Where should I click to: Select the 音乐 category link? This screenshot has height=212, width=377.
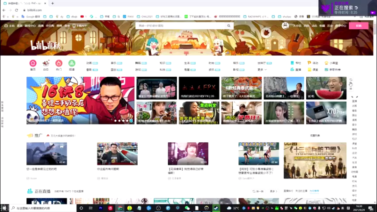coord(114,63)
